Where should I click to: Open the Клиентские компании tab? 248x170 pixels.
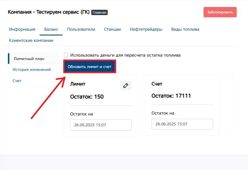coord(31,40)
